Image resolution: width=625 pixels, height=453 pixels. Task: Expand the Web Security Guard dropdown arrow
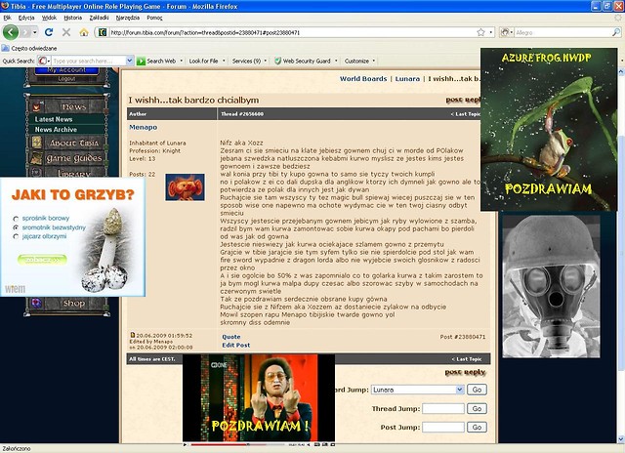tap(336, 61)
